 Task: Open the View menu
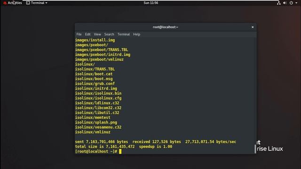[97, 34]
